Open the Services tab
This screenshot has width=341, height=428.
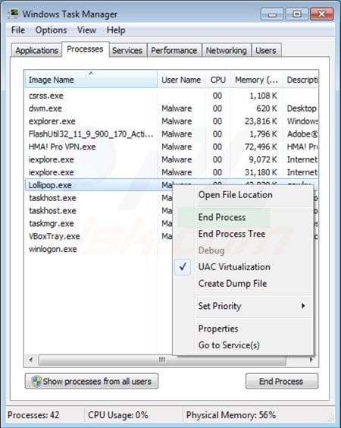click(x=127, y=51)
